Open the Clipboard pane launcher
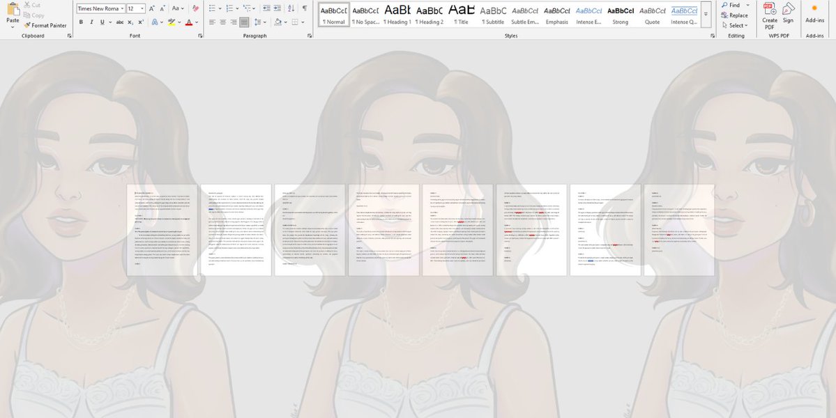The image size is (836, 418). pos(69,36)
